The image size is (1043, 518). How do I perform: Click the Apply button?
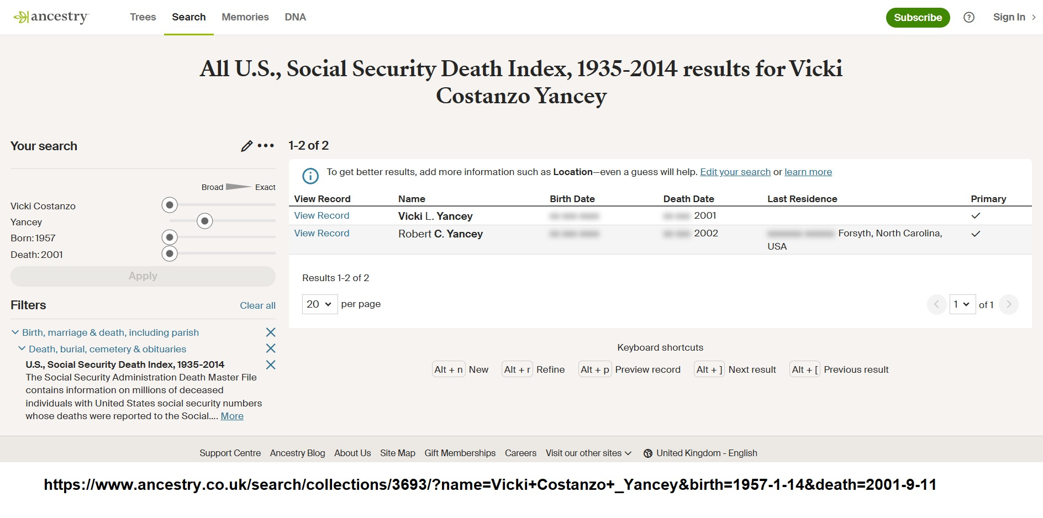(143, 276)
